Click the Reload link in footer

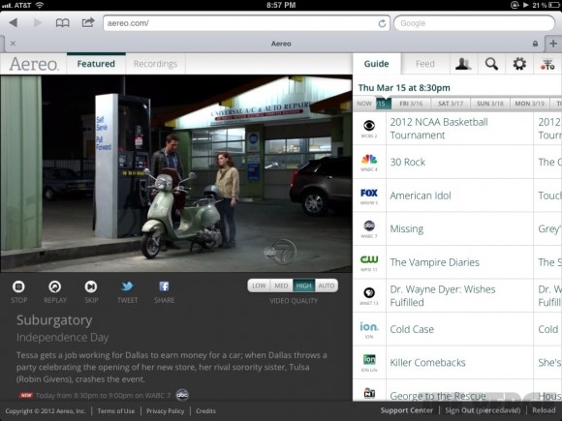pos(544,410)
